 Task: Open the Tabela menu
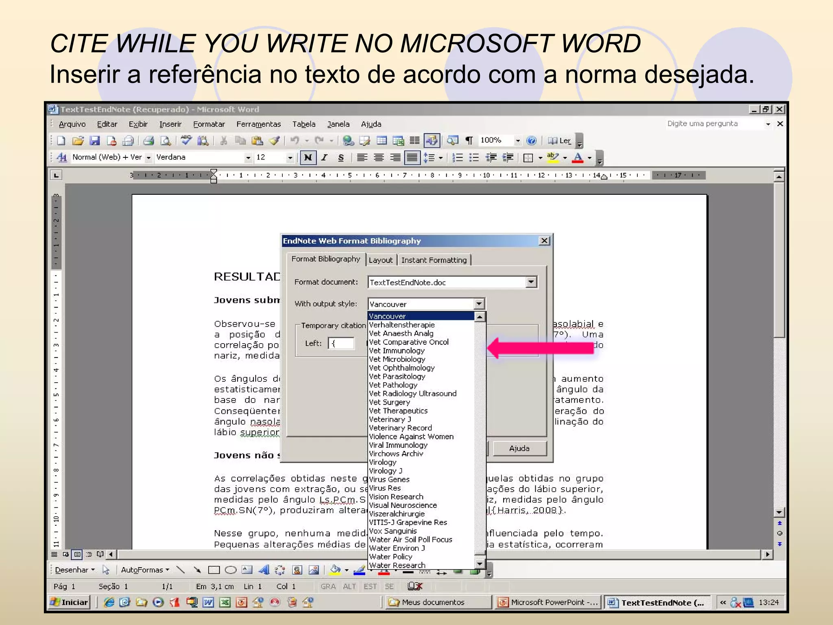[x=304, y=124]
